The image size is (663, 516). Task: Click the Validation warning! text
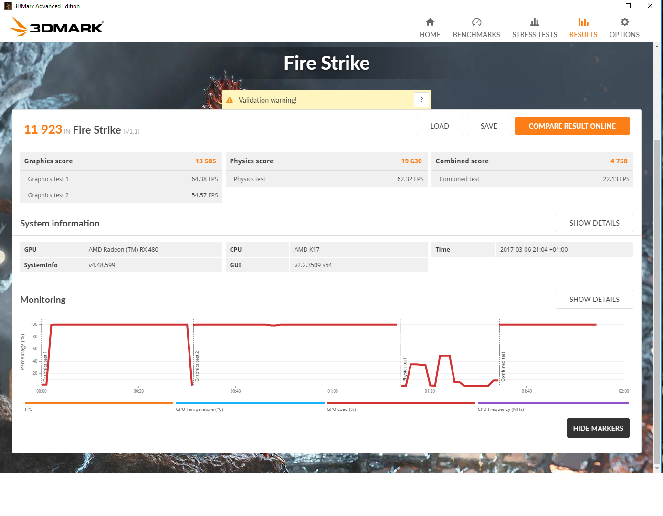click(267, 100)
